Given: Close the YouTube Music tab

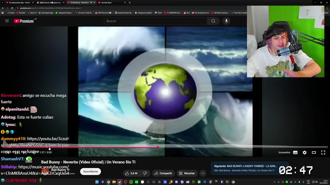Looking at the screenshot, I should (x=125, y=3).
